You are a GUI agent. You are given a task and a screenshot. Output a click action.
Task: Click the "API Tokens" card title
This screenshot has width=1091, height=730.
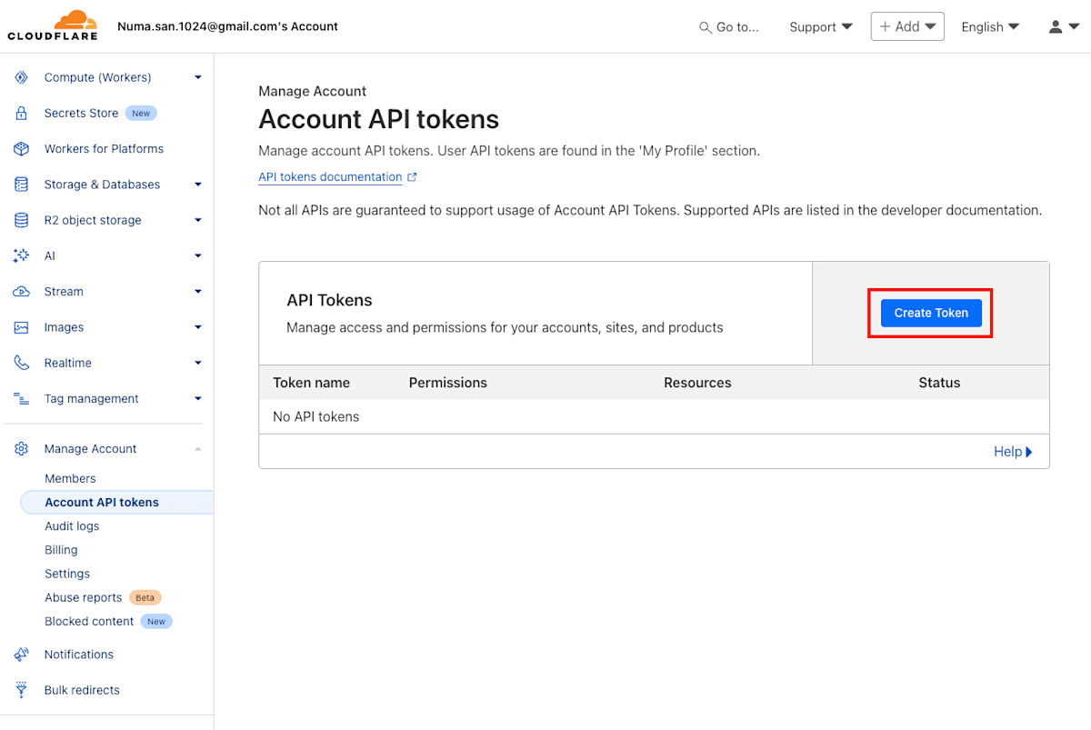[329, 300]
